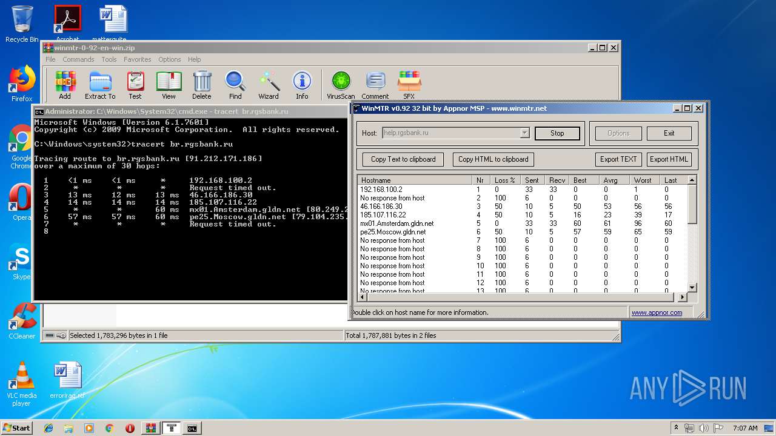
Task: Select the Opera desktop shortcut
Action: (x=21, y=202)
